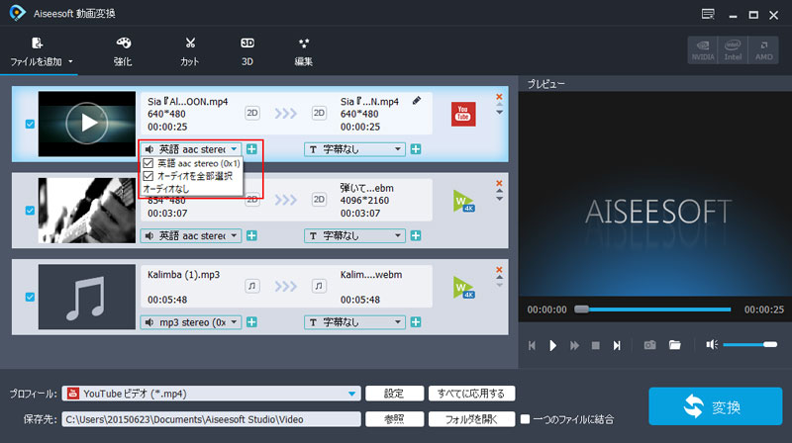Click the 参照 browse button

pos(394,419)
